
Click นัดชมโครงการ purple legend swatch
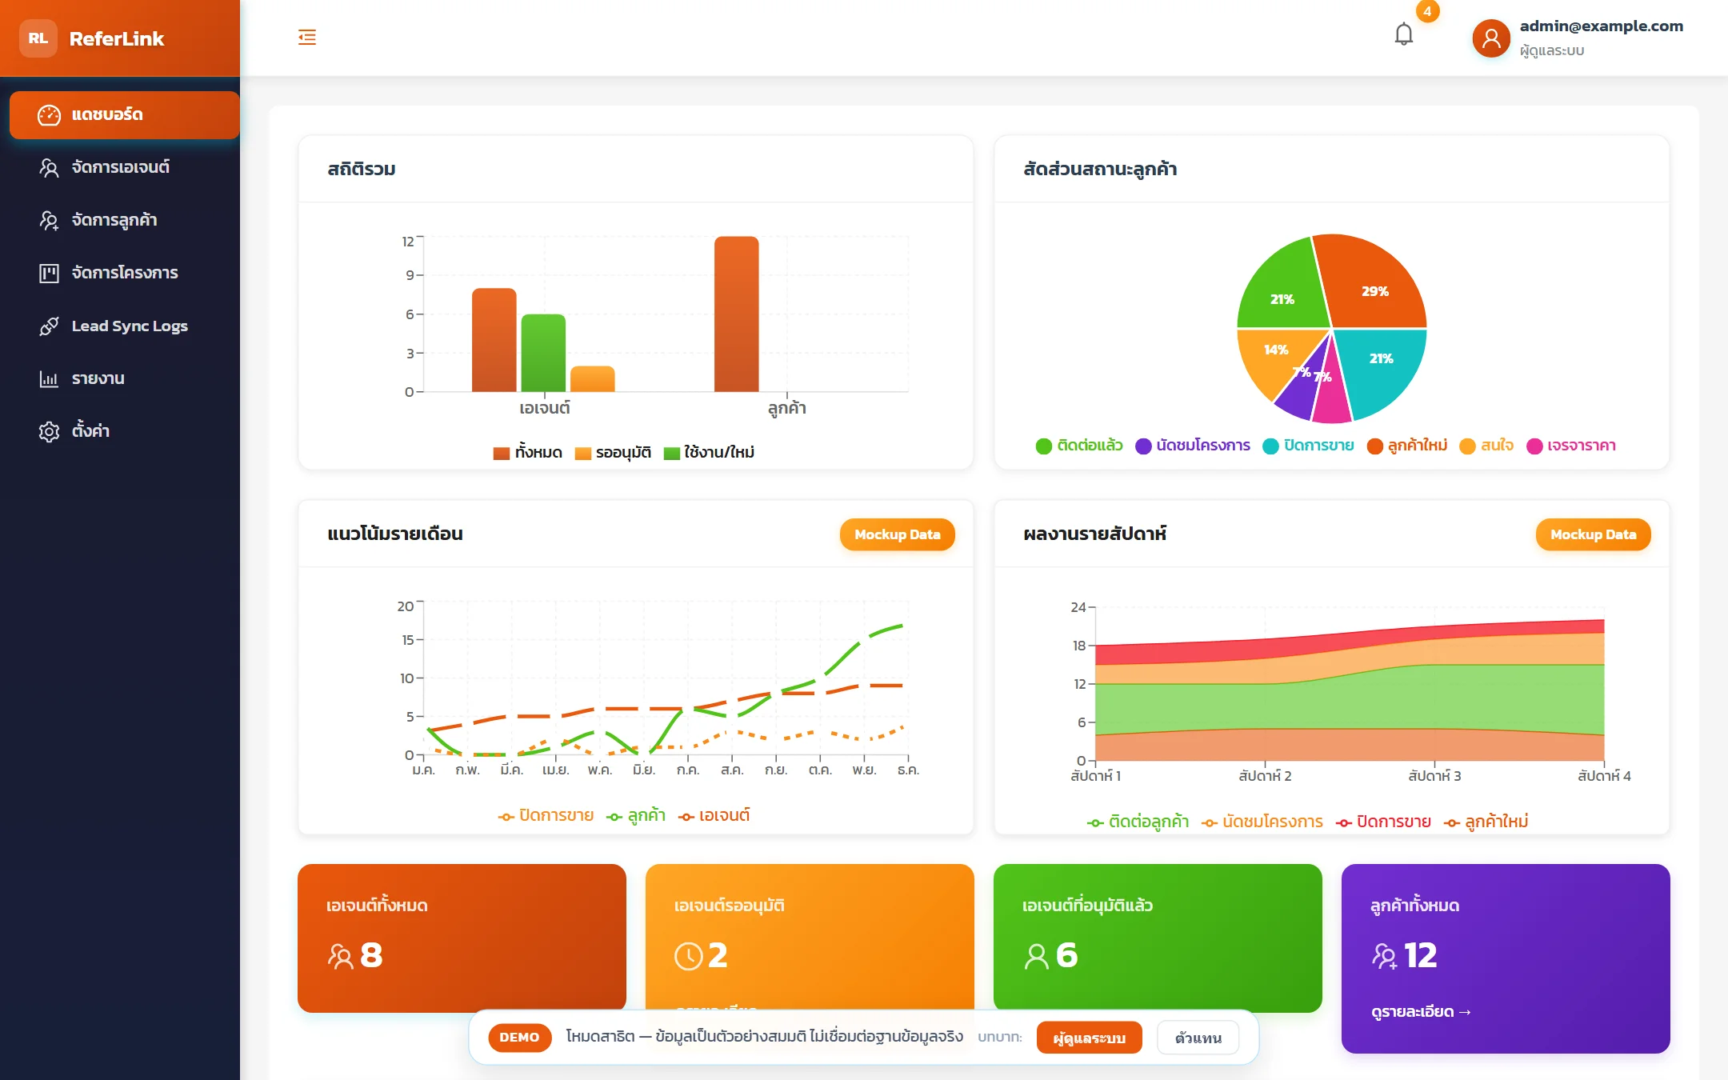1143,446
